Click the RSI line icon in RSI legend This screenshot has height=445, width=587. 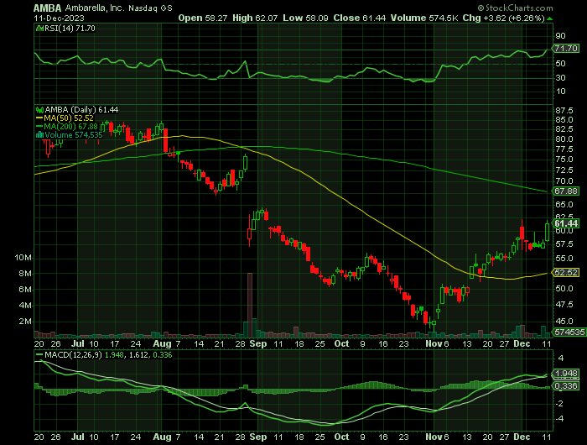[x=39, y=28]
